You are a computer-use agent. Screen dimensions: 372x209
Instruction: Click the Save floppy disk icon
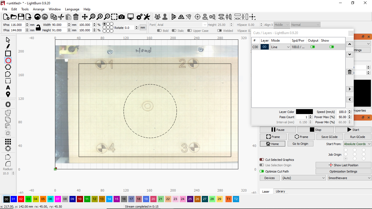[x=21, y=17]
